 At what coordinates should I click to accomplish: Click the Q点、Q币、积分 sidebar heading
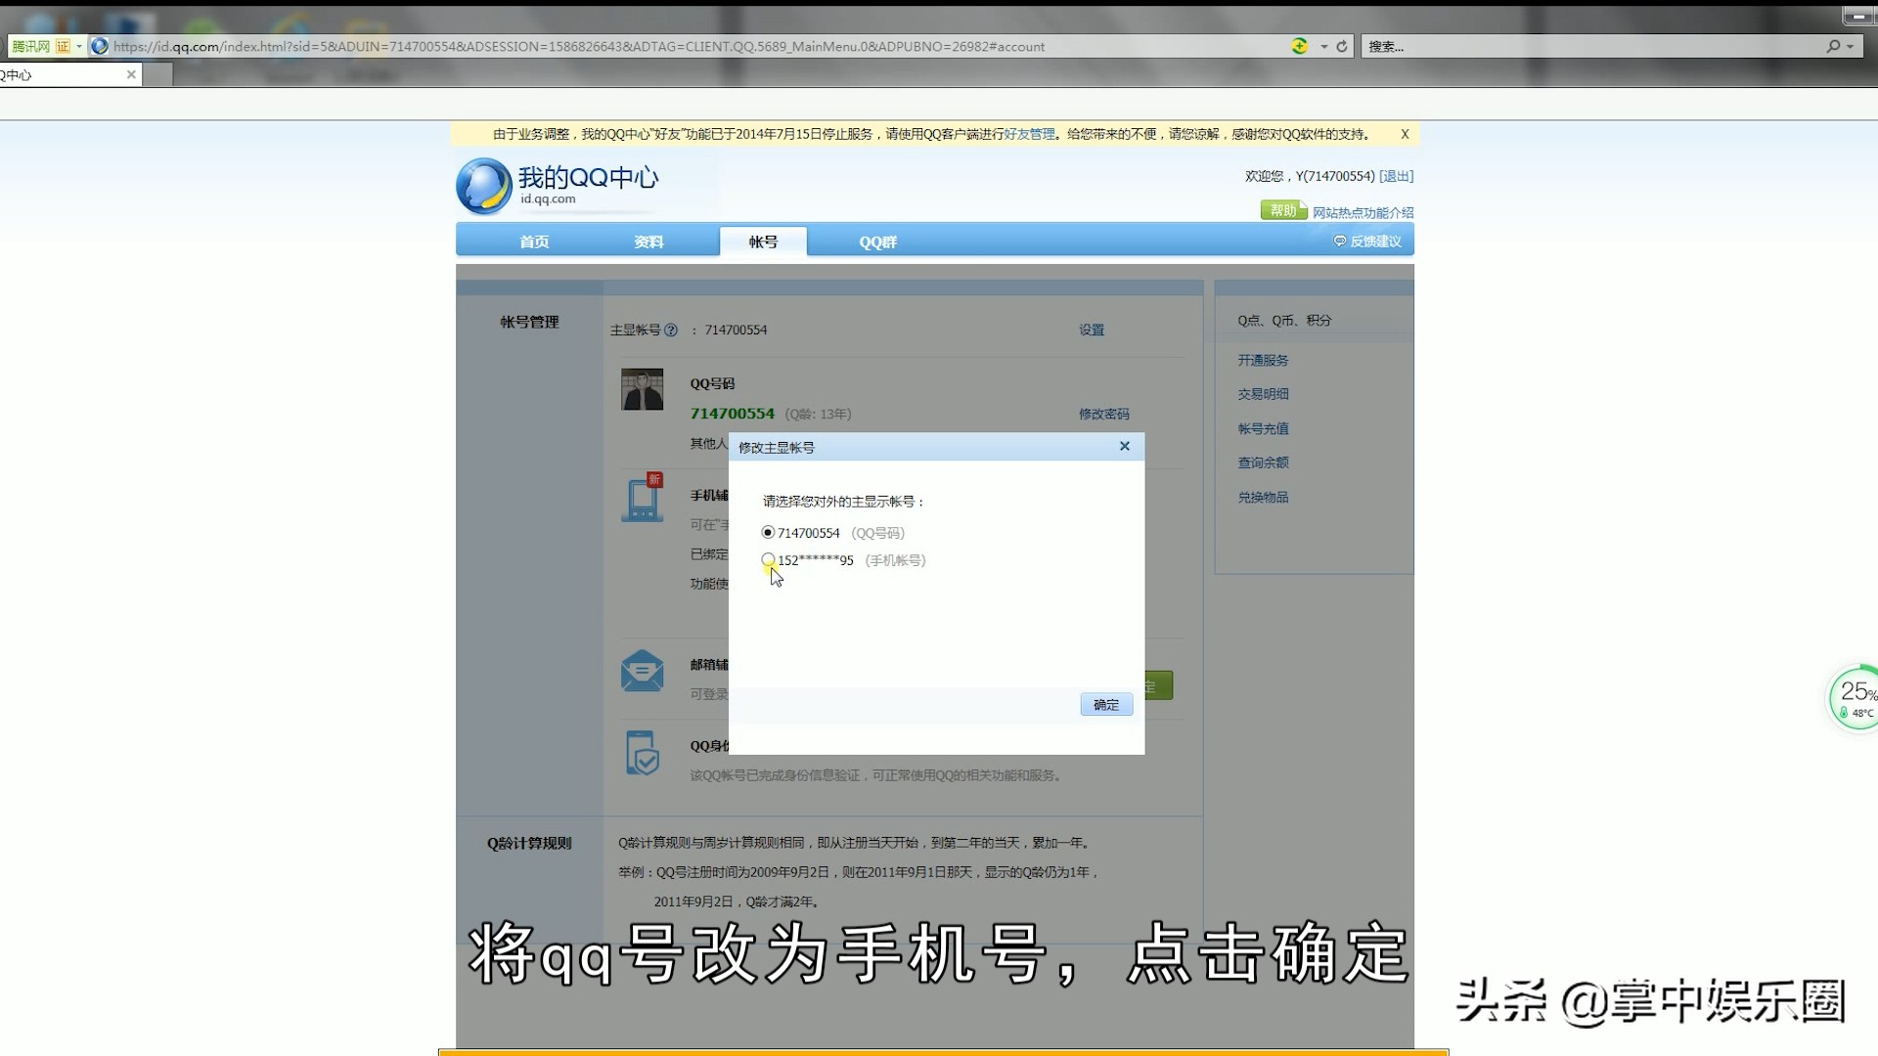1284,320
